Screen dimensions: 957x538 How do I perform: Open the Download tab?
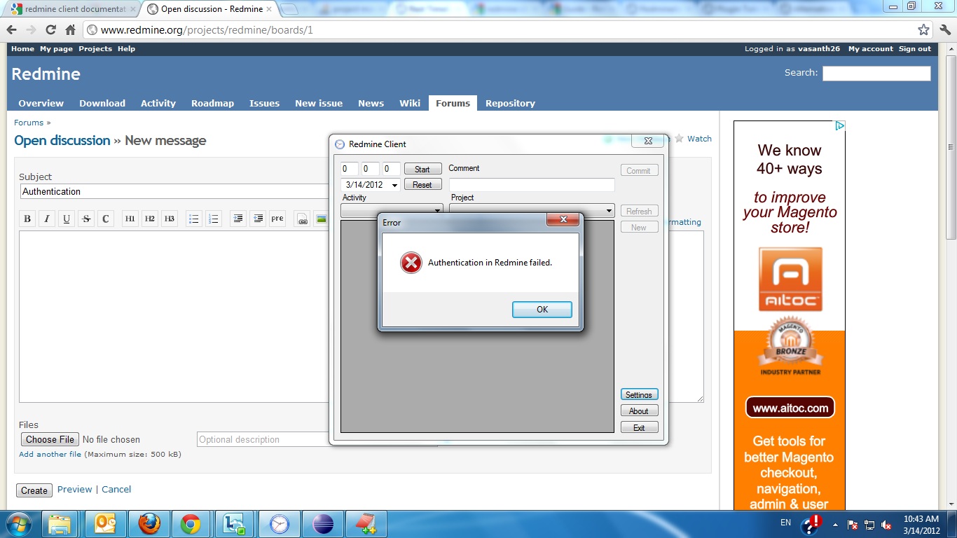[x=102, y=103]
